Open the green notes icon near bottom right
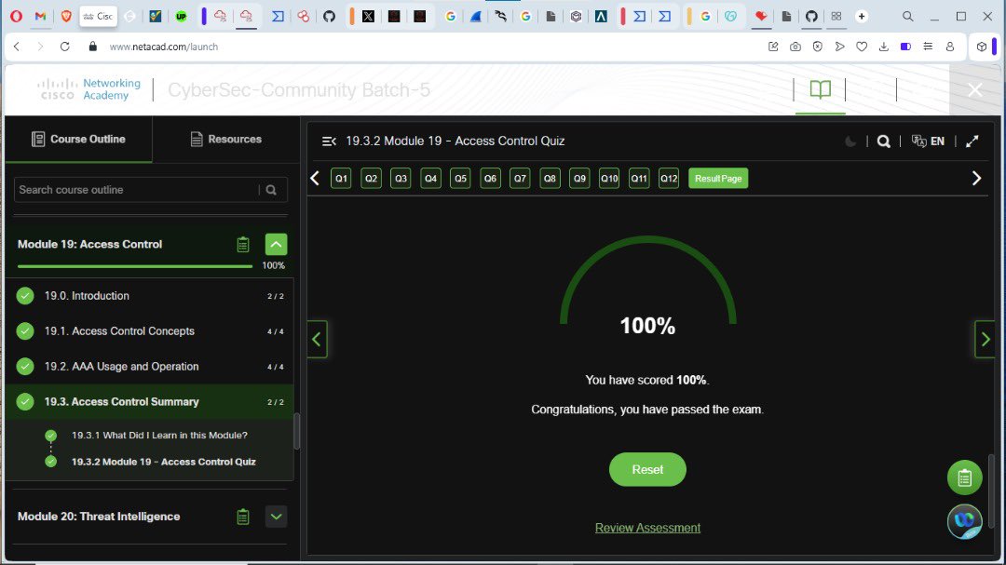 [x=964, y=477]
